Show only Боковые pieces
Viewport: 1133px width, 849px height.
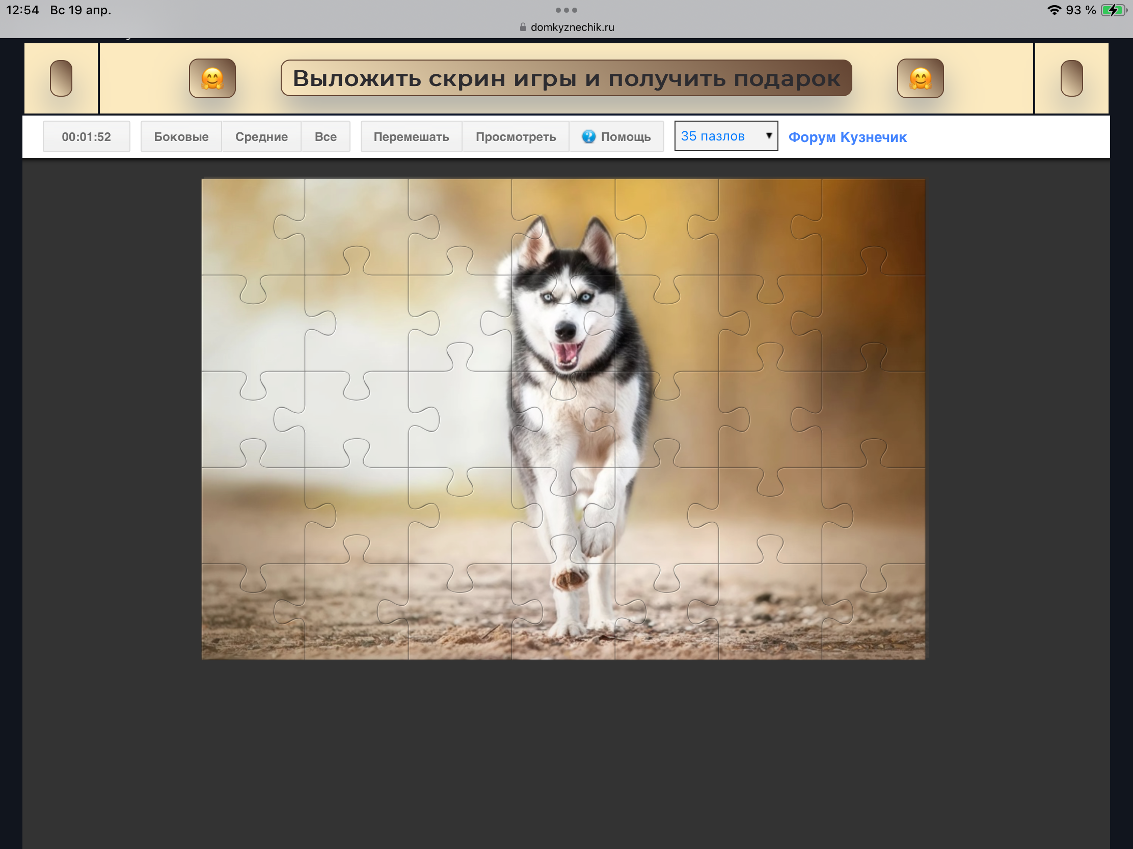(181, 136)
